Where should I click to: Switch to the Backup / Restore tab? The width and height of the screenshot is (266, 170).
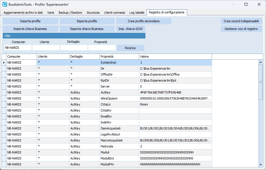click(70, 13)
